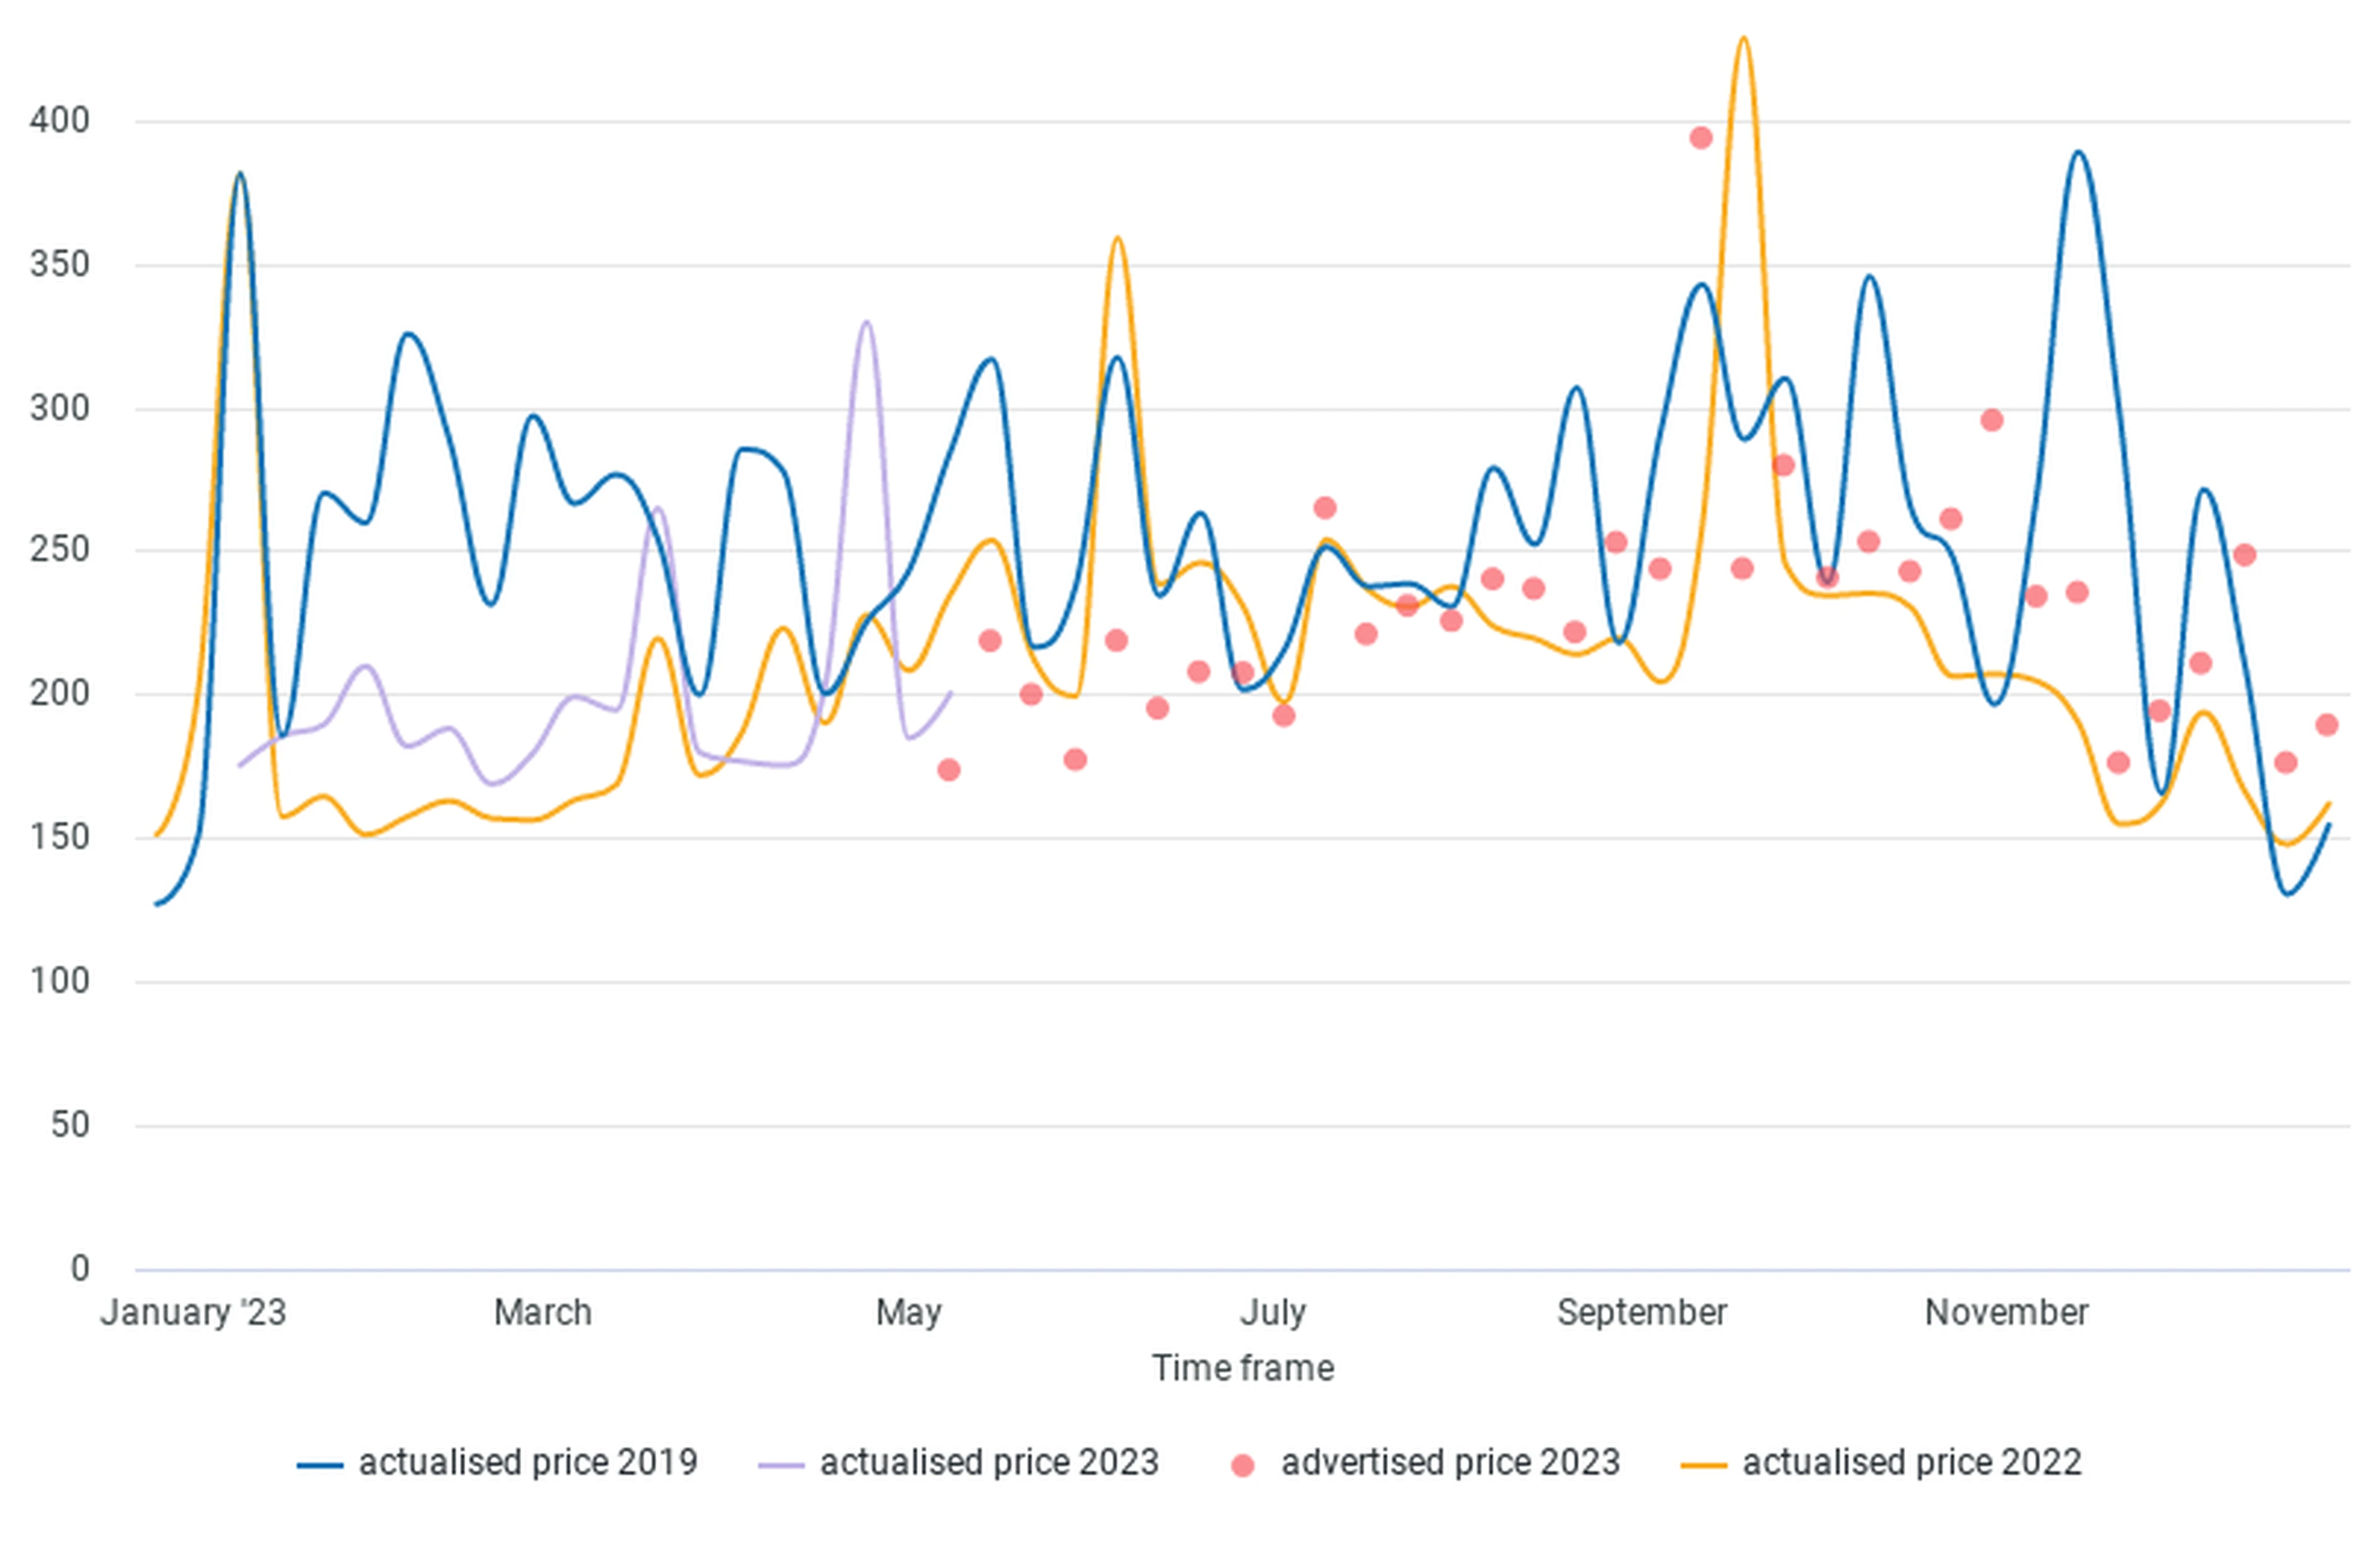
Task: Click the purple actualised price 2023 legend line
Action: 781,1465
